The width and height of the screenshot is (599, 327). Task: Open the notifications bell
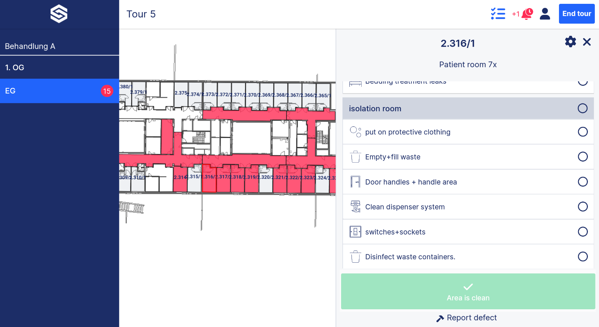pyautogui.click(x=527, y=14)
